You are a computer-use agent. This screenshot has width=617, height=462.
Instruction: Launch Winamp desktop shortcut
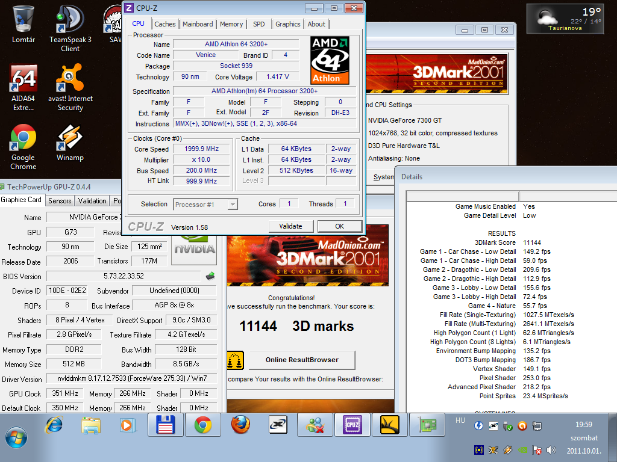coord(70,142)
